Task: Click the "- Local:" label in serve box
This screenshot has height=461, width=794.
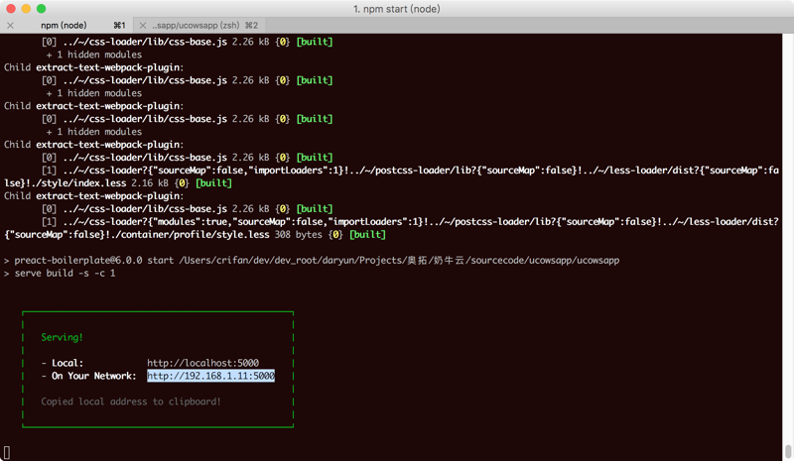Action: (x=62, y=363)
